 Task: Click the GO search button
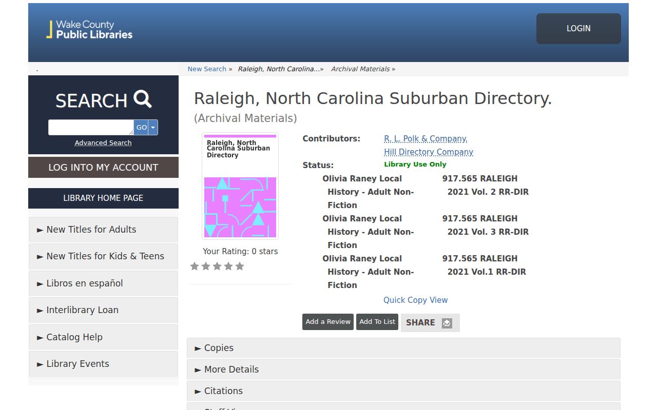141,128
